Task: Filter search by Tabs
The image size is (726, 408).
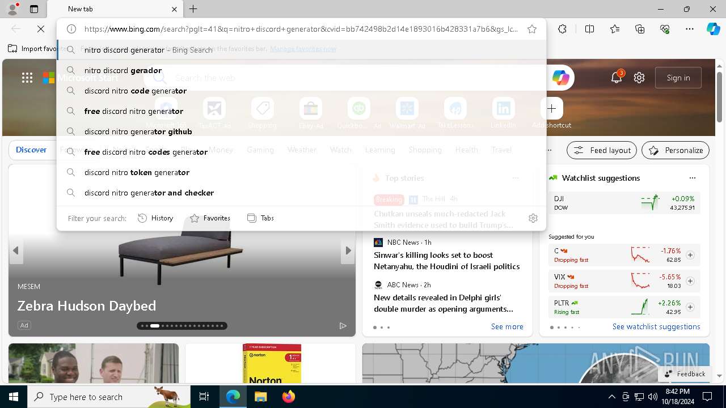Action: [261, 218]
